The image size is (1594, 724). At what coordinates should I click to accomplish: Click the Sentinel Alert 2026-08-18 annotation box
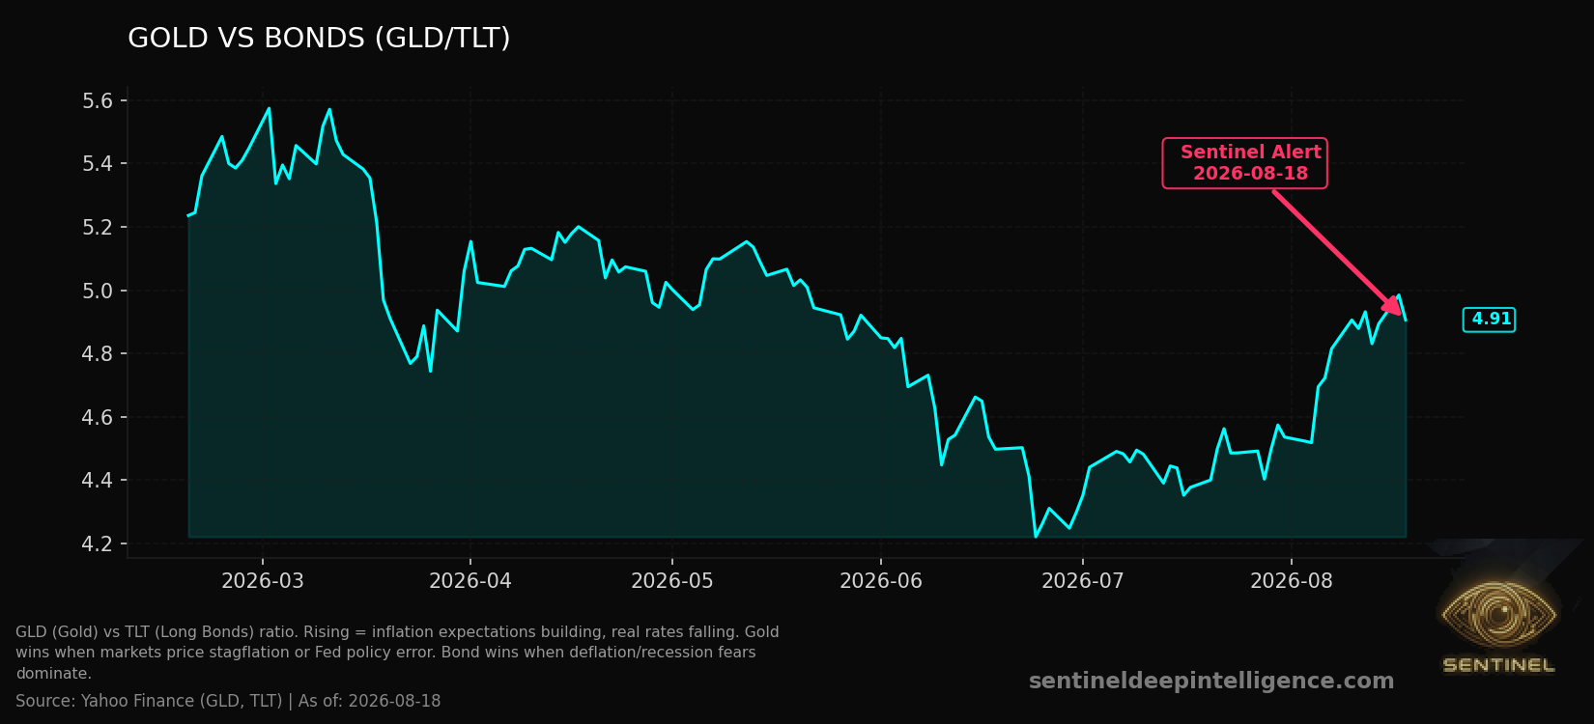pos(1244,163)
